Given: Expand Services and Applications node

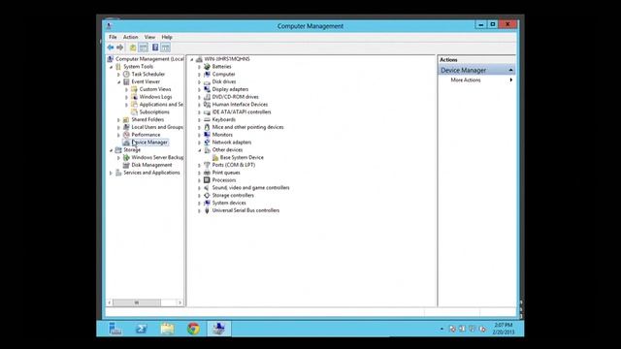Looking at the screenshot, I should tap(111, 173).
